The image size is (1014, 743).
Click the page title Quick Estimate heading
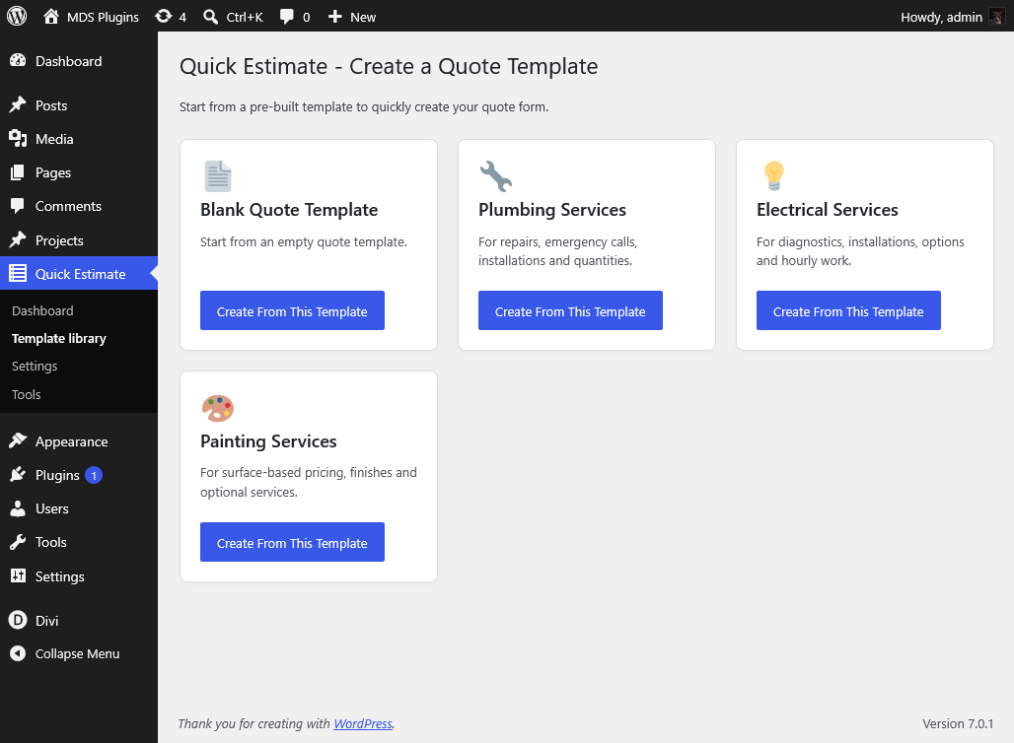(x=389, y=67)
